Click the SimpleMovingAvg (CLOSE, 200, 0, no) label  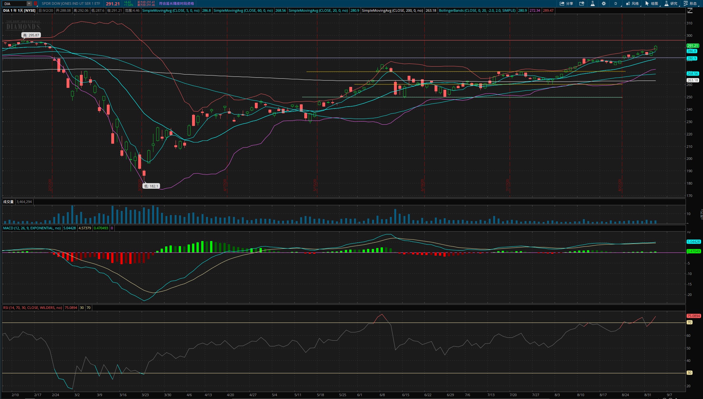(392, 10)
